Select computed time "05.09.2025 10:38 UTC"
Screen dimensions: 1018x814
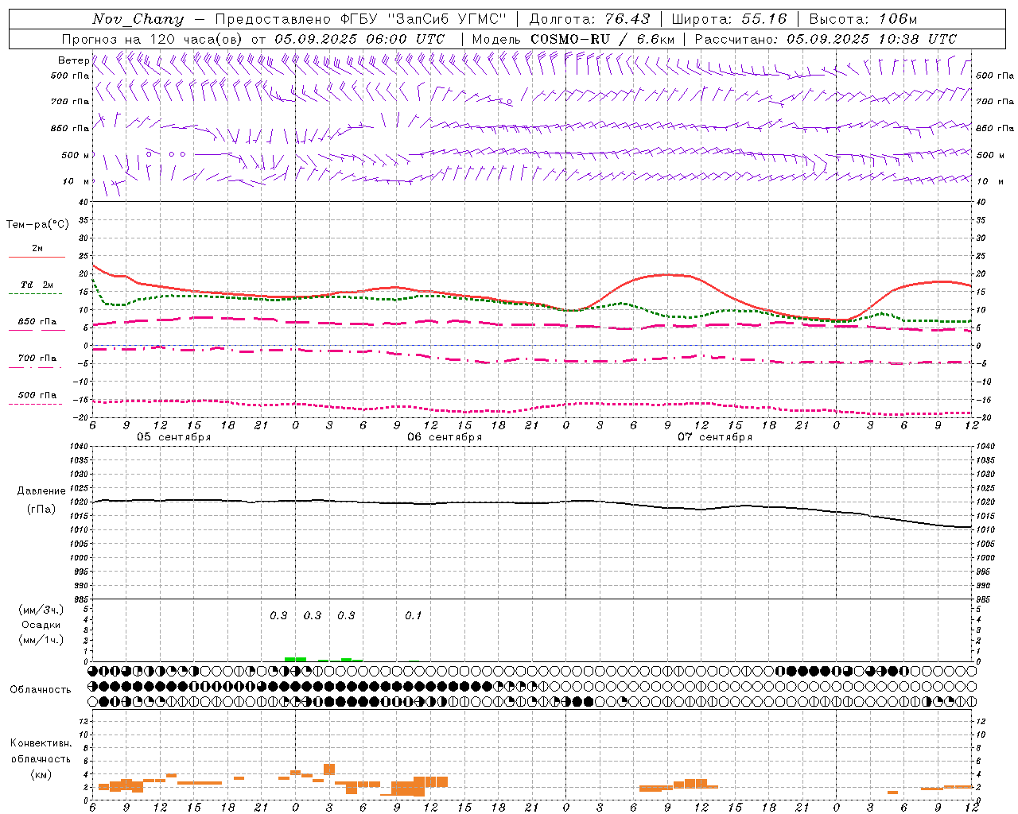tap(871, 39)
